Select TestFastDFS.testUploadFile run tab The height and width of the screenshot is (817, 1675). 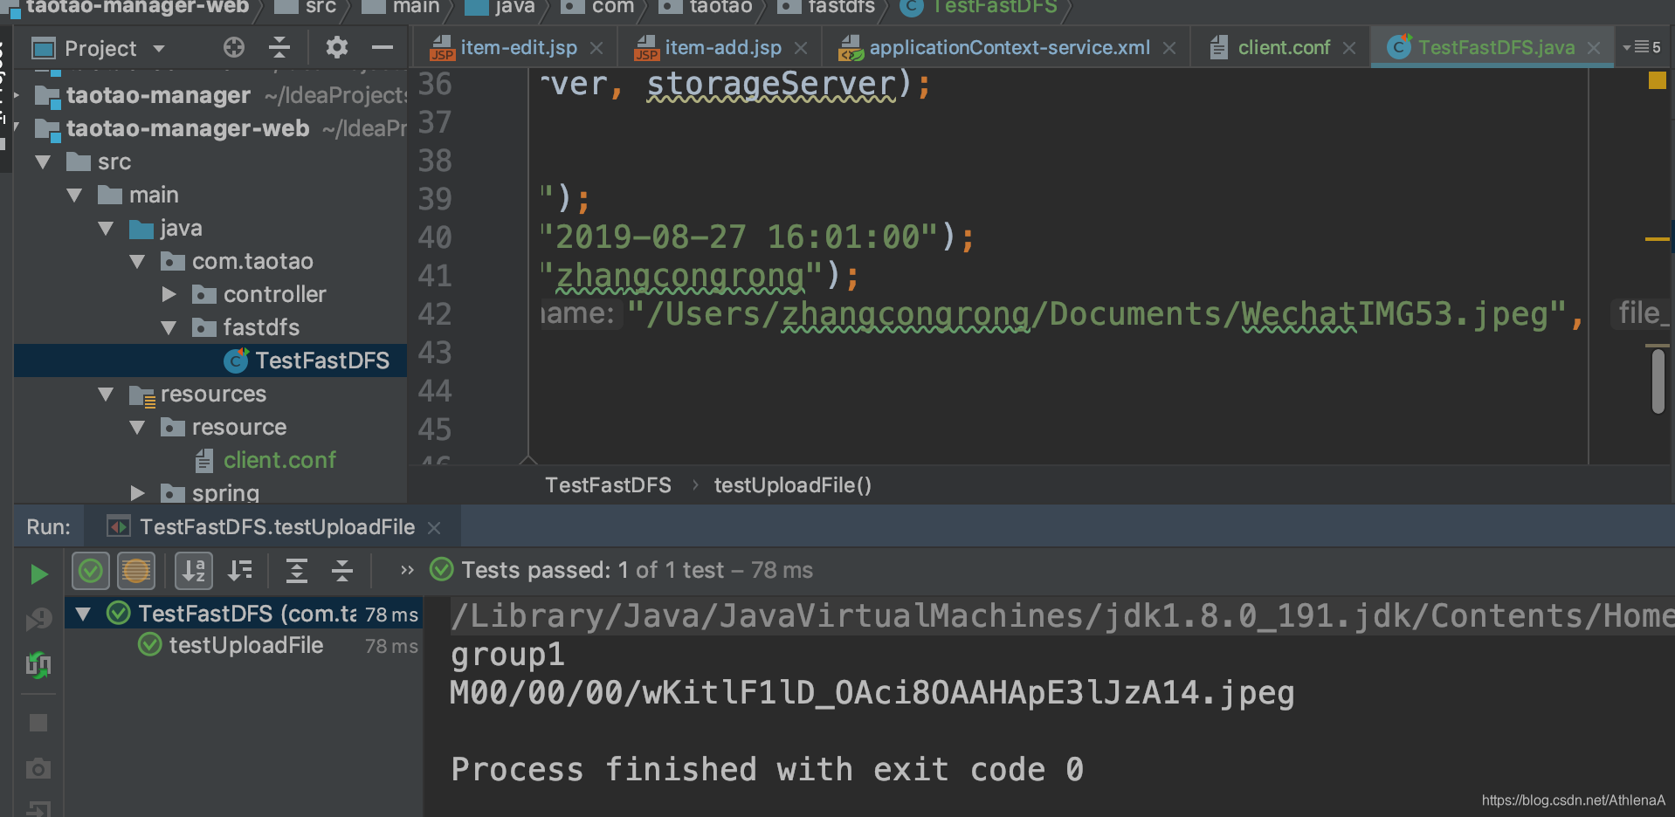tap(277, 527)
